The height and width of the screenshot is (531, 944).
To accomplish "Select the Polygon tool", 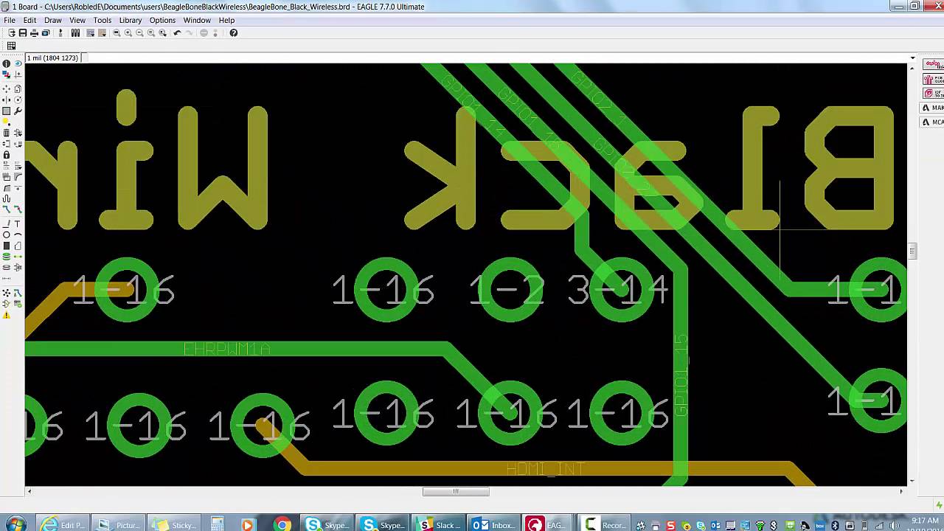I will [x=18, y=246].
